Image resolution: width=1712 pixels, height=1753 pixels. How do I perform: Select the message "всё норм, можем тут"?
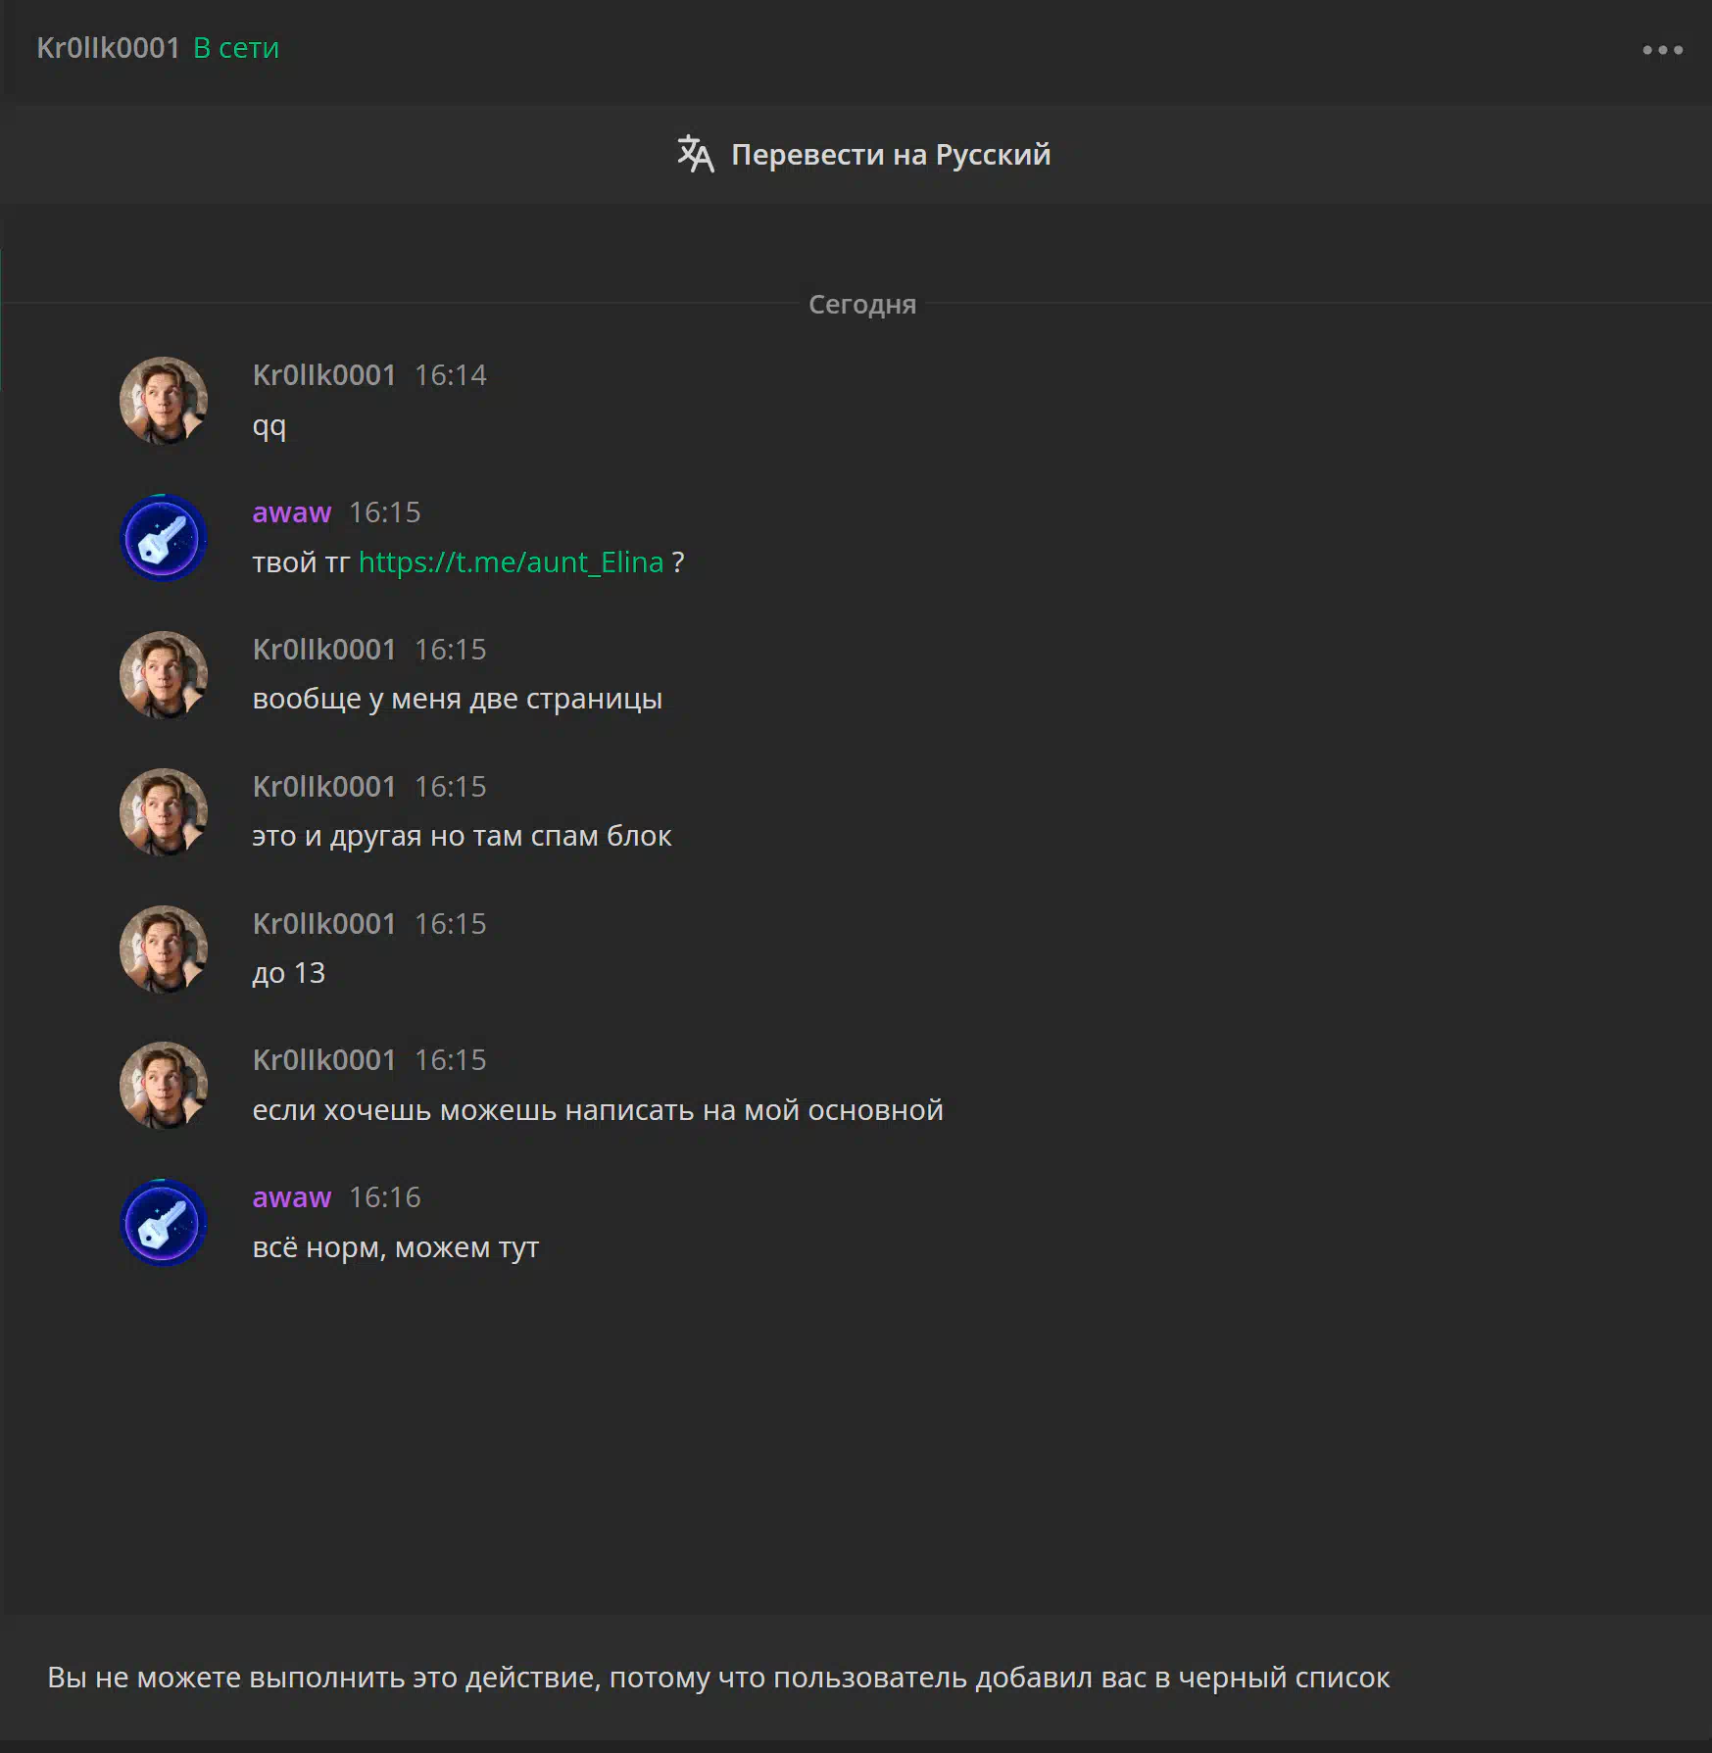coord(395,1247)
